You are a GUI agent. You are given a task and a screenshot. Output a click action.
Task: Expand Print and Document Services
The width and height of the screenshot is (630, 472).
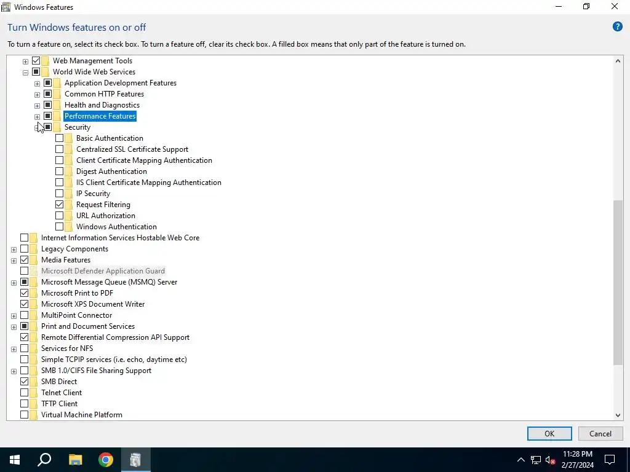(x=14, y=327)
